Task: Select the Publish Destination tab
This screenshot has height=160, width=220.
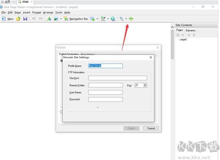Action: 69,54
